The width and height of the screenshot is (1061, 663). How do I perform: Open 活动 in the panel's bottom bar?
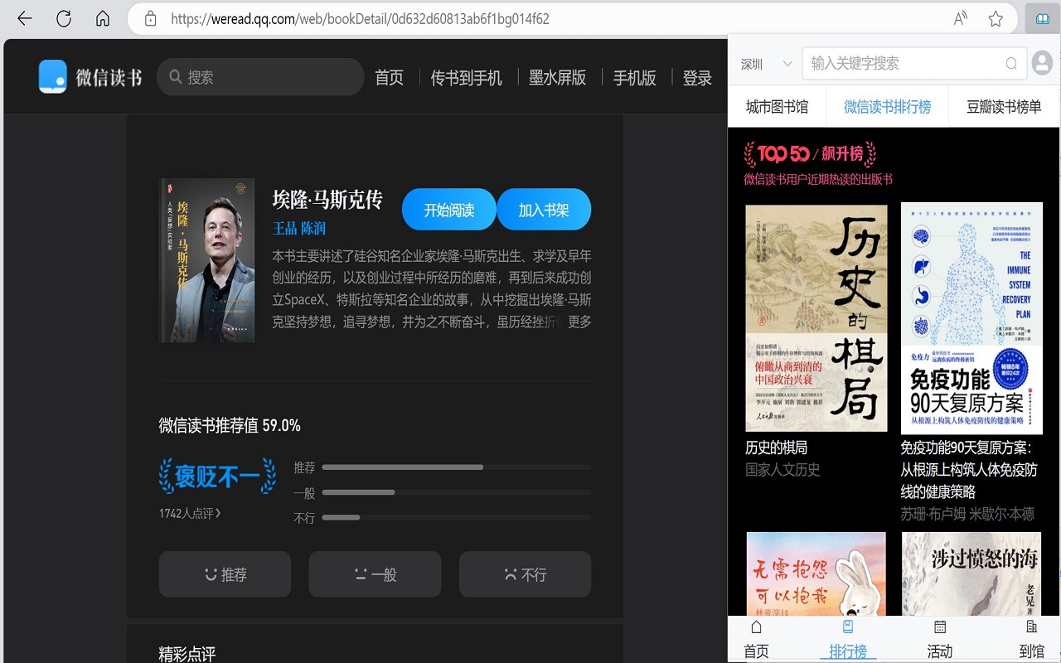pos(940,640)
